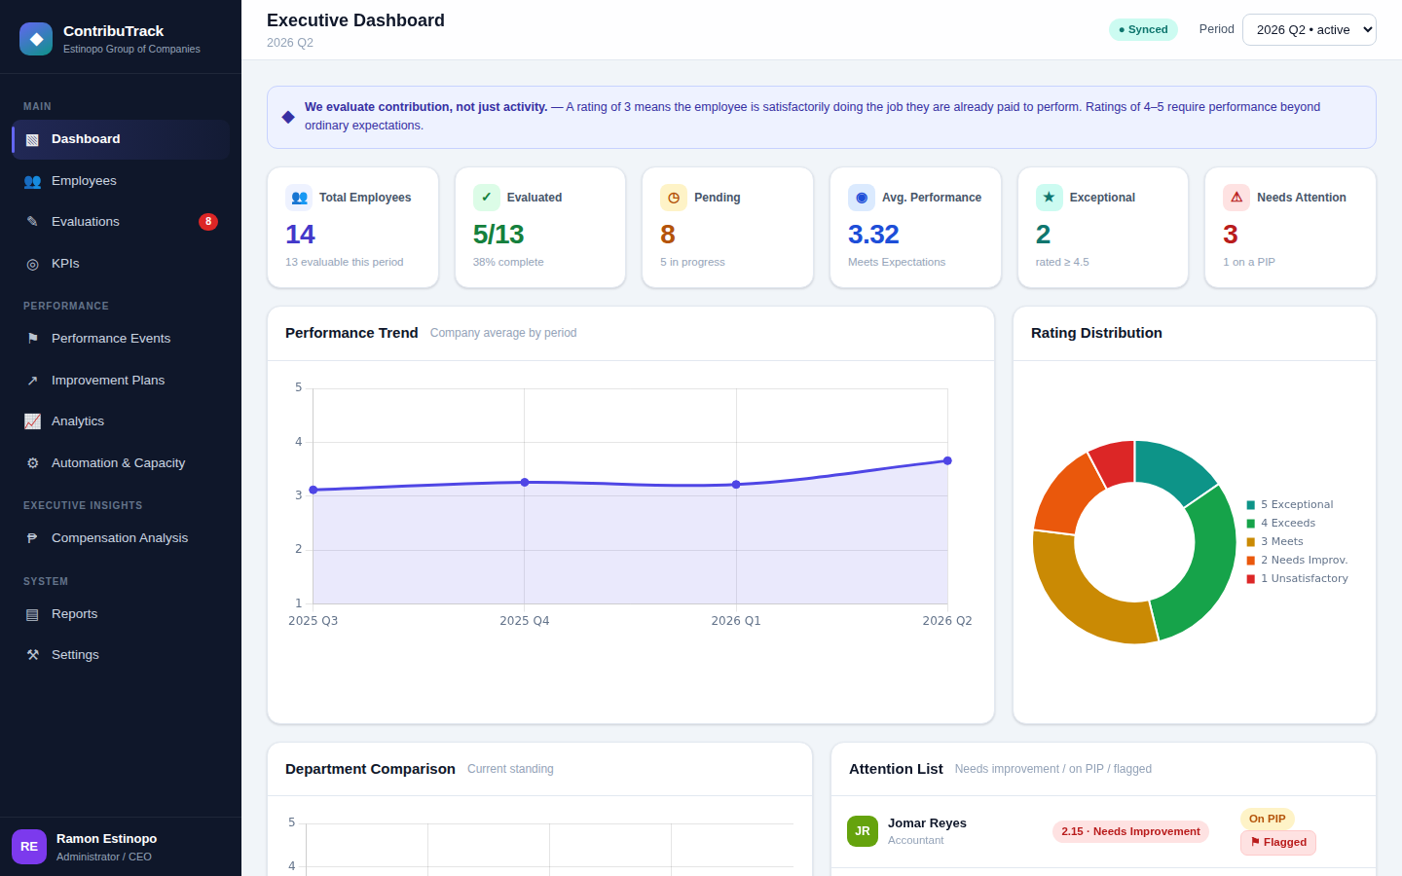Click the JR avatar of Jomar Reyes
This screenshot has width=1402, height=876.
point(863,831)
